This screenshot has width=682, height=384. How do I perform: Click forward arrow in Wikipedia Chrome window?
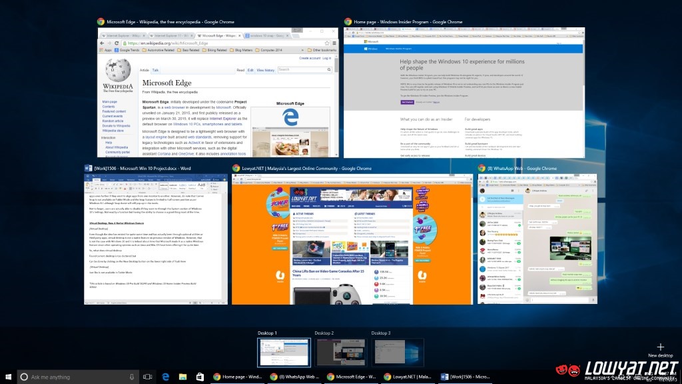tap(109, 43)
